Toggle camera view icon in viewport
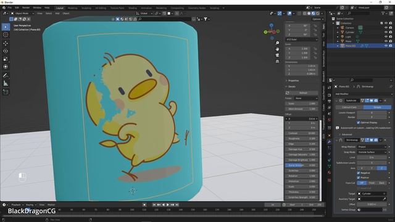This screenshot has height=222, width=395. (x=277, y=55)
